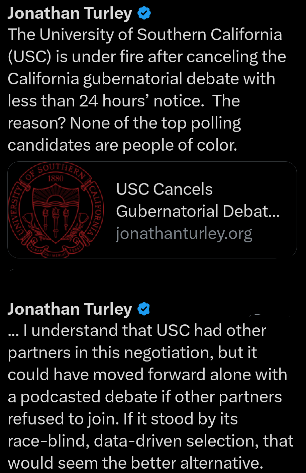Viewport: 306px width, 473px height.
Task: Click the "1880" year on the USC seal
Action: [56, 178]
